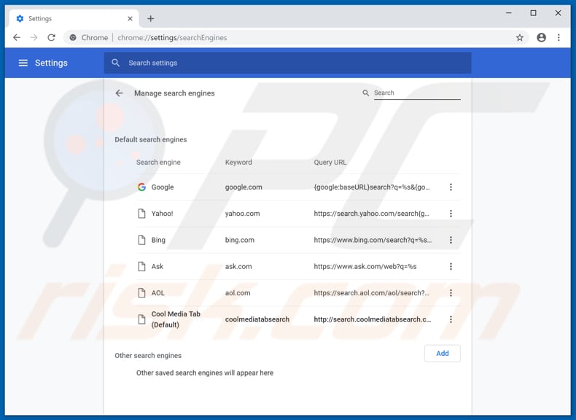
Task: Focus the search engines Search field
Action: (417, 93)
